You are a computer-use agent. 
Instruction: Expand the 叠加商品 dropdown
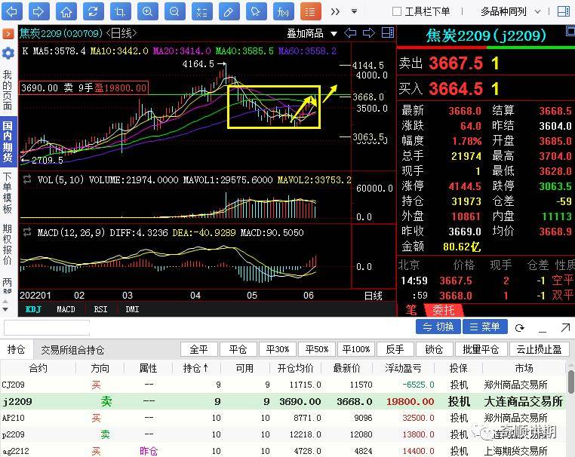311,33
